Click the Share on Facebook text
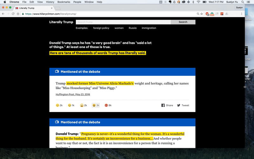 tap(170, 105)
